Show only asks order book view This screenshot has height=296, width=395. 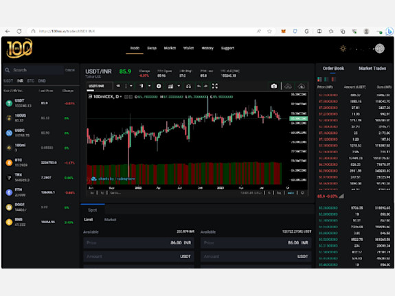pyautogui.click(x=334, y=80)
